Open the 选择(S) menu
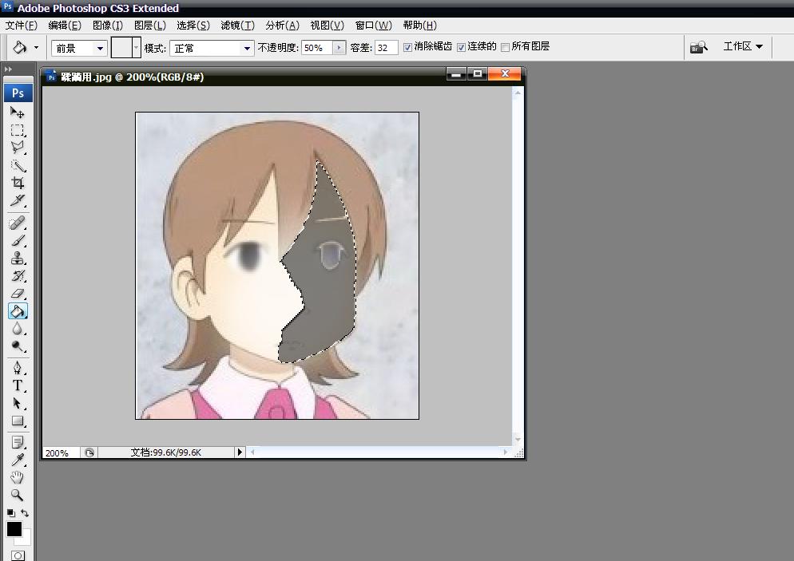The image size is (794, 561). click(x=193, y=26)
